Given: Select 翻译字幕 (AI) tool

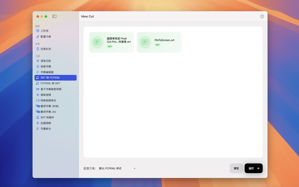Looking at the screenshot, I should click(x=48, y=111).
